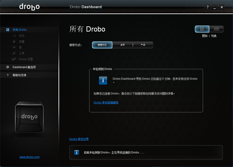
Task: Click the 状态 bar chart icon
Action: (x=14, y=36)
